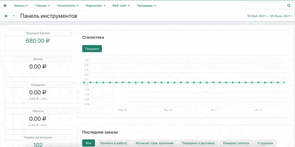Select the Все orders tab
The height and width of the screenshot is (147, 295).
pos(88,143)
